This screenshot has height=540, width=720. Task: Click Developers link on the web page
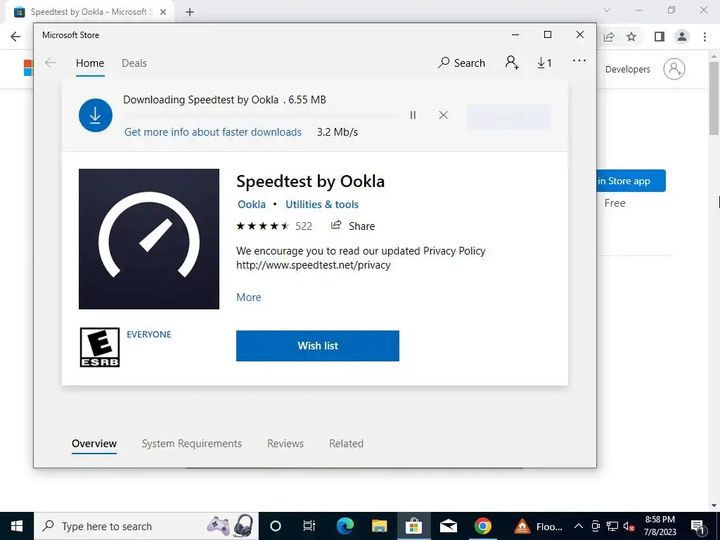pos(627,70)
